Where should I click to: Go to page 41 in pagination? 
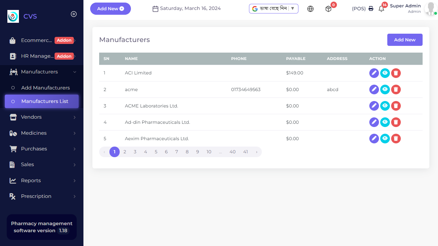(245, 152)
